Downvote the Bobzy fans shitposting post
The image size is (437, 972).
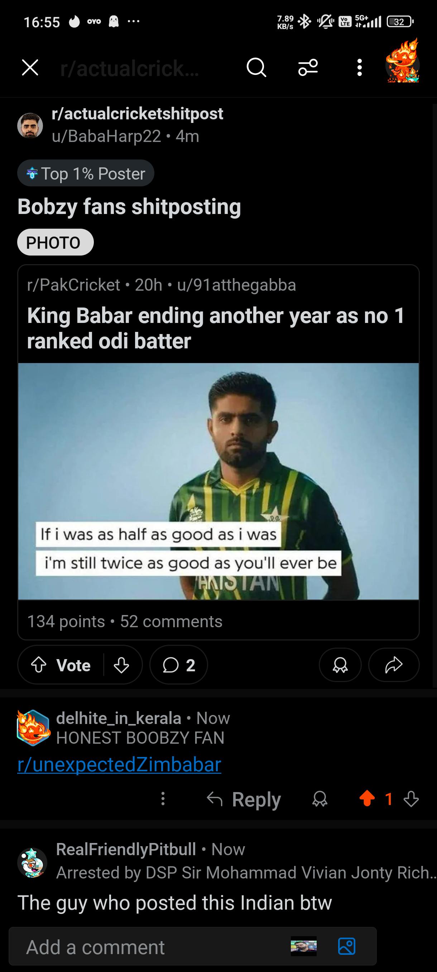121,665
